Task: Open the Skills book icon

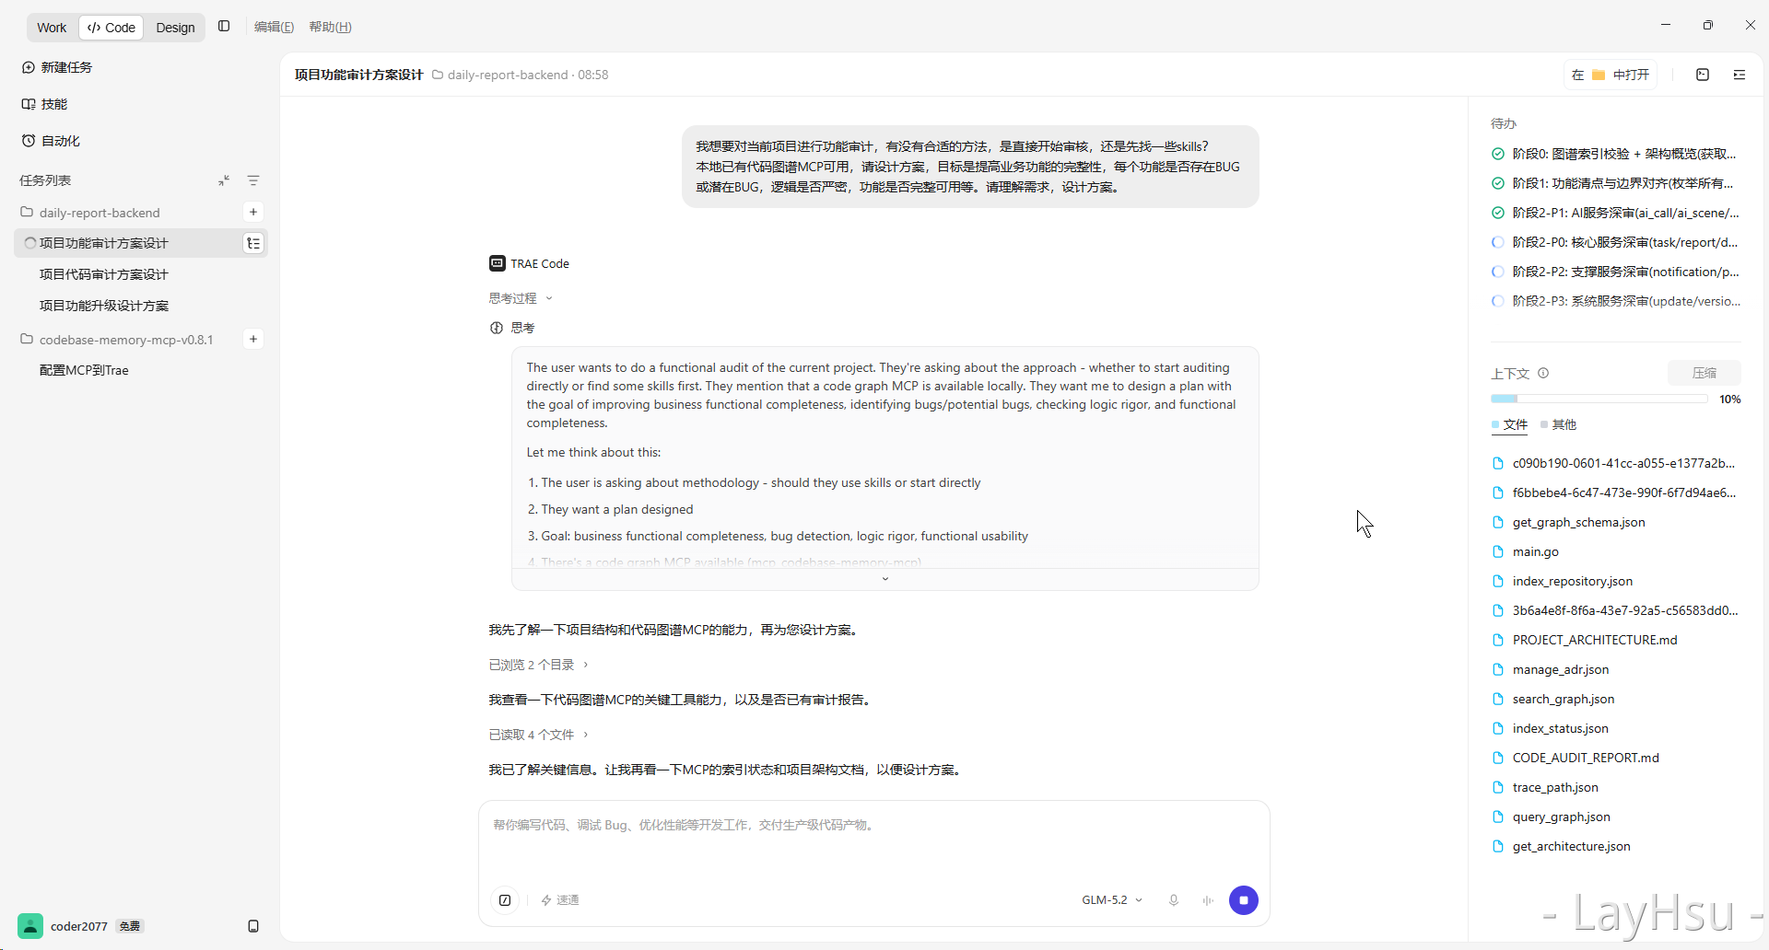Action: [x=29, y=104]
